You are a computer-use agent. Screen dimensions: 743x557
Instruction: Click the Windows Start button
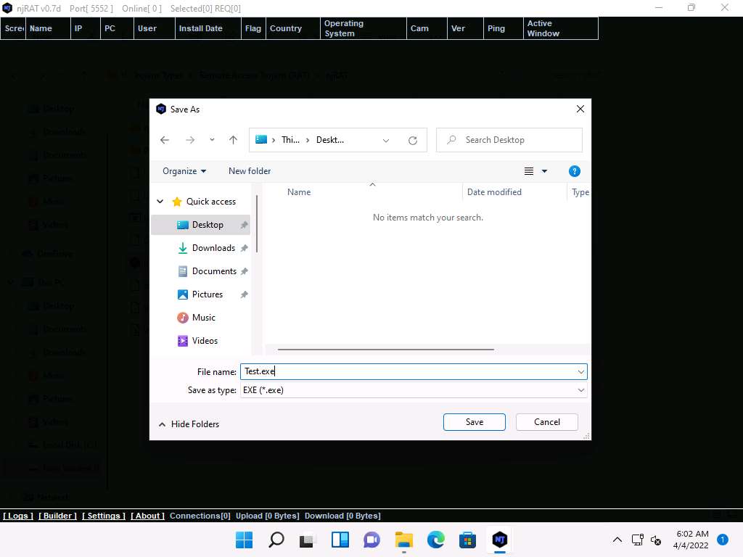click(245, 540)
